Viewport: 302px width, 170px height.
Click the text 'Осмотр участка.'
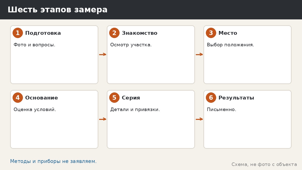(x=131, y=45)
